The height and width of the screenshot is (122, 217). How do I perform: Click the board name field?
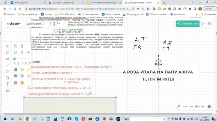(x=35, y=24)
